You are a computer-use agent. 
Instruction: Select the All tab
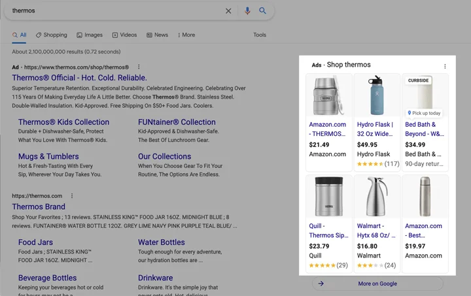click(19, 35)
